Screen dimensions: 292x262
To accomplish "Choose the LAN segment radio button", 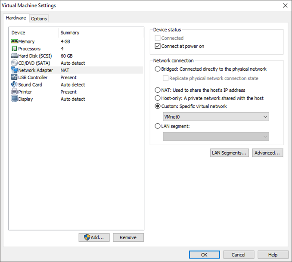I will (158, 126).
